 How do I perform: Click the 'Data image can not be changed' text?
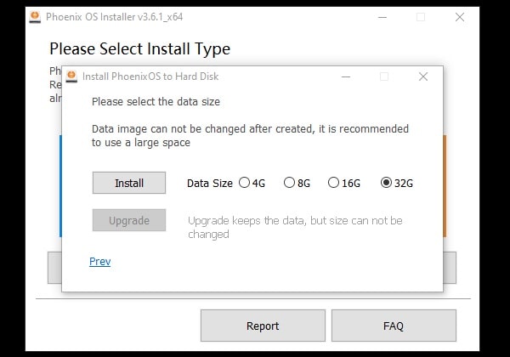tap(250, 136)
